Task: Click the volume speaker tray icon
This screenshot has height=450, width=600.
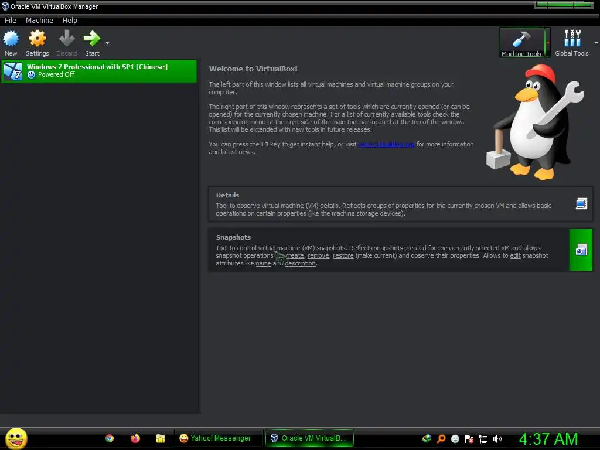Action: click(497, 439)
